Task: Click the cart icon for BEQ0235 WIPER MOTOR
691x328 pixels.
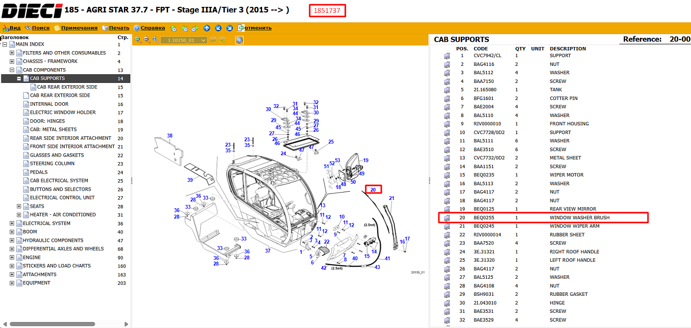Action: tap(447, 175)
